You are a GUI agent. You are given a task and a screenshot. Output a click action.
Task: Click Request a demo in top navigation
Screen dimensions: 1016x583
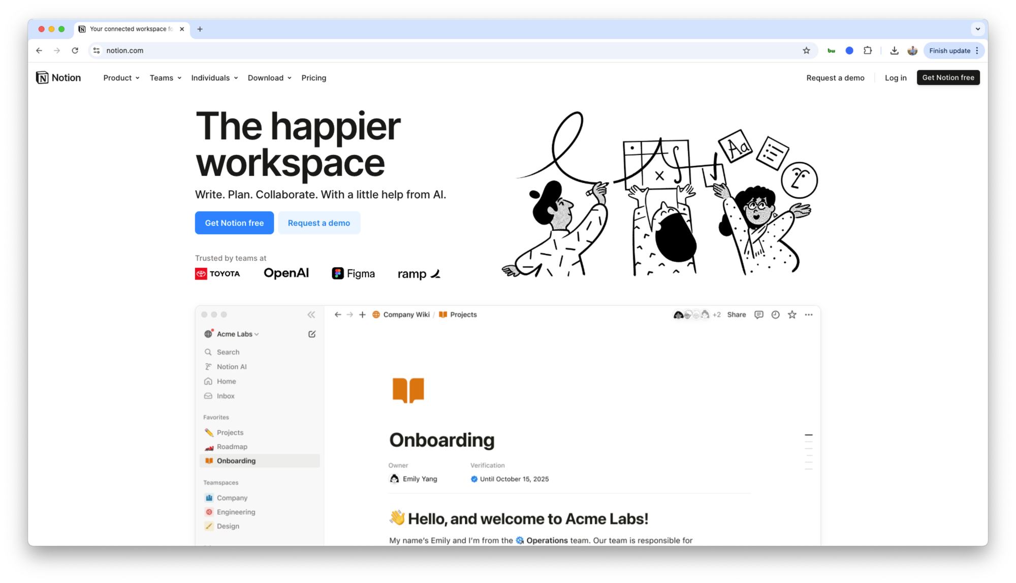tap(835, 78)
